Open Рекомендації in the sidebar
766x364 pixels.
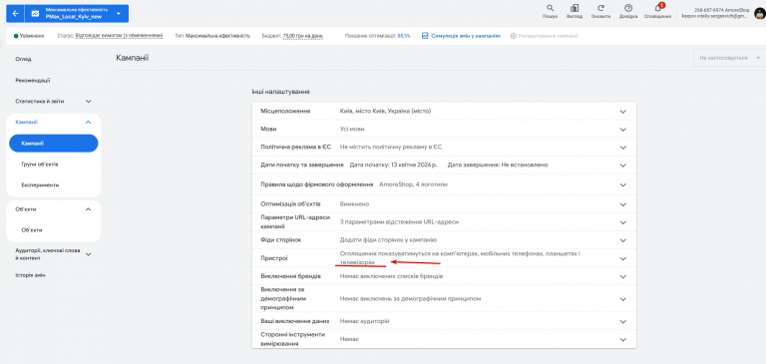tap(33, 80)
